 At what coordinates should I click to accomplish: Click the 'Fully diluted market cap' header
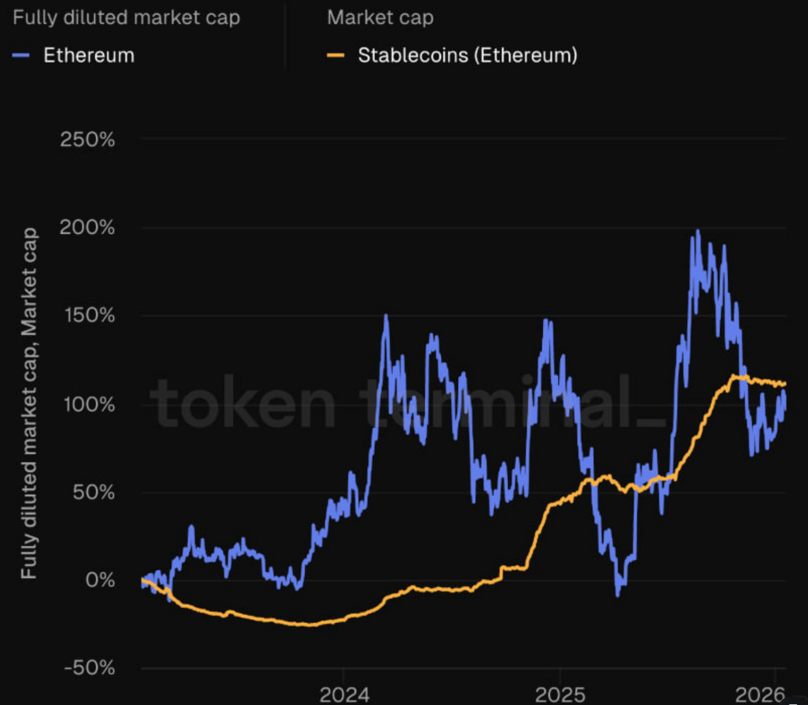click(126, 18)
